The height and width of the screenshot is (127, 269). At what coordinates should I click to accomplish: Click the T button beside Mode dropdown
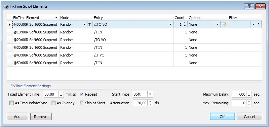coord(89,24)
